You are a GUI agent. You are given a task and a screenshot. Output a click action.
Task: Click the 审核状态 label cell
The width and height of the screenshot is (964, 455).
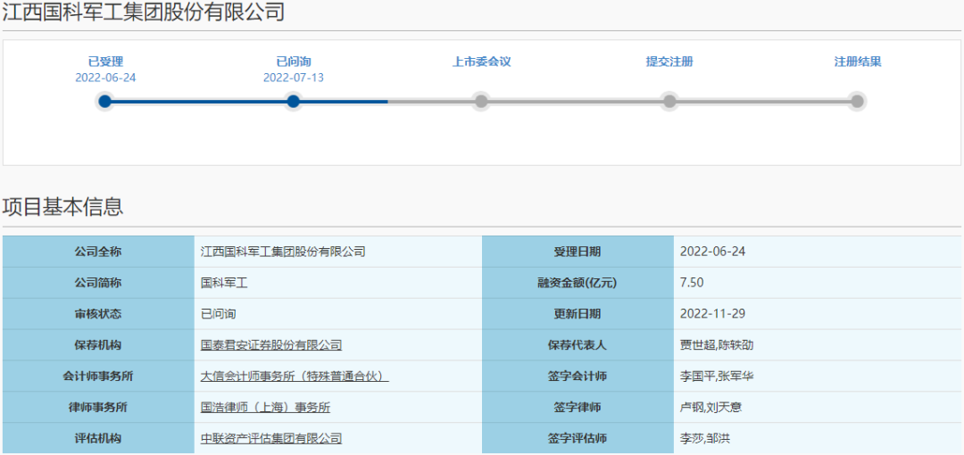pos(98,314)
